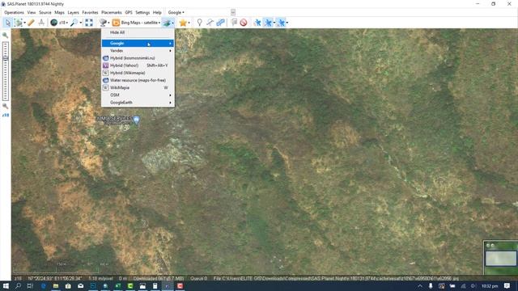Click zoom out magnifier on left sidebar
The image size is (518, 291).
tap(6, 106)
